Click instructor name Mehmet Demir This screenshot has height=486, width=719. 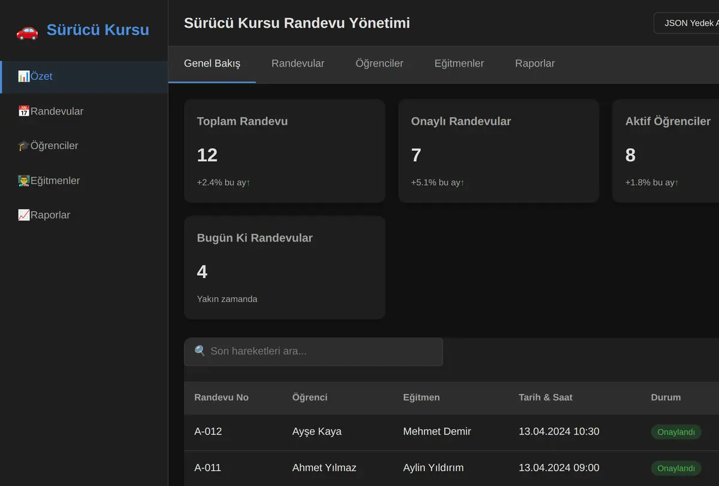click(437, 432)
